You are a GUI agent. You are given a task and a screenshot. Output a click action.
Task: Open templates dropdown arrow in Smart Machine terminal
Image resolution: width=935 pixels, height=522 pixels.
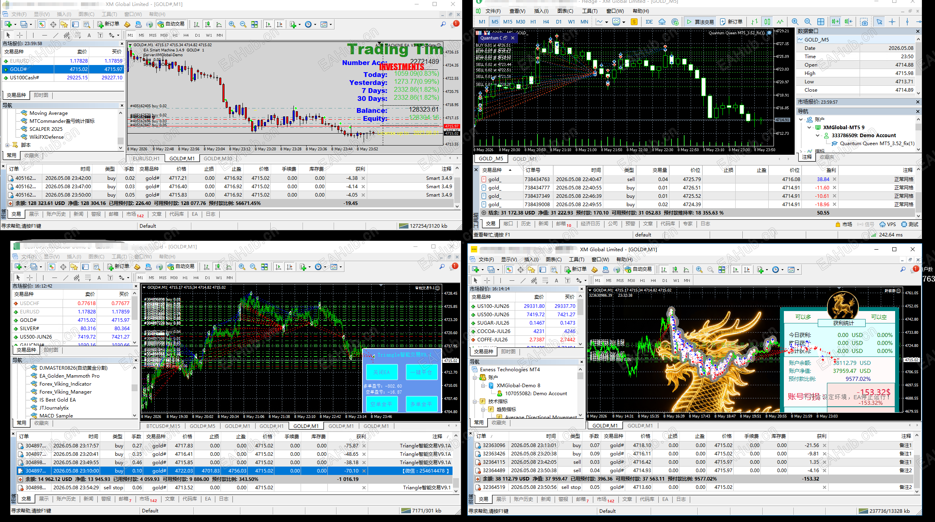331,25
